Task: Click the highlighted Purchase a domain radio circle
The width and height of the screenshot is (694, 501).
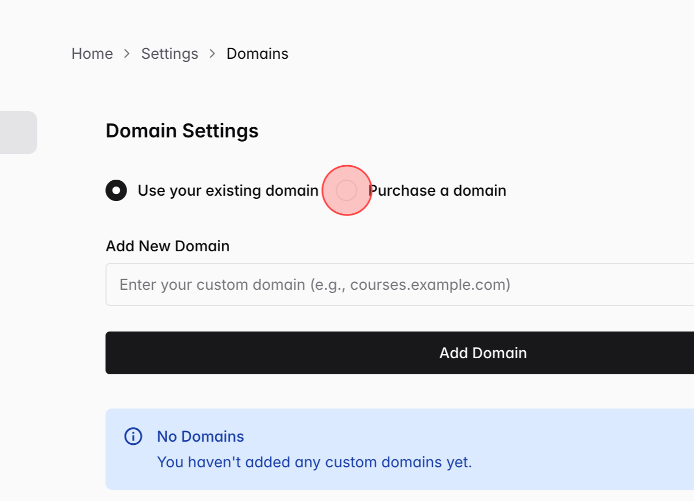Action: click(347, 190)
